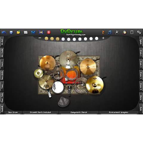Open the Bass Kicks side tab

[x=2, y=75]
